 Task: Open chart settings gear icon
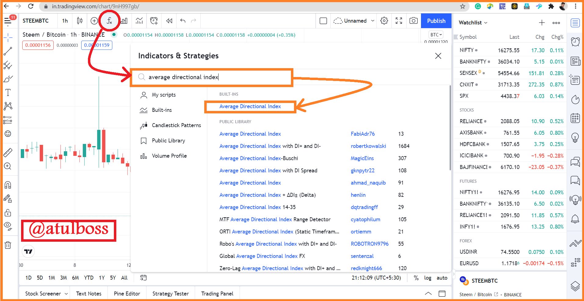pos(384,21)
